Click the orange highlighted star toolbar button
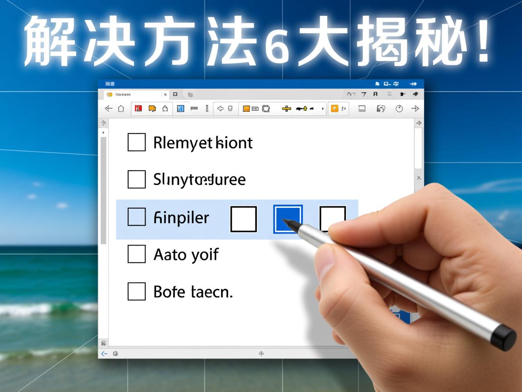The height and width of the screenshot is (392, 522). (x=334, y=108)
